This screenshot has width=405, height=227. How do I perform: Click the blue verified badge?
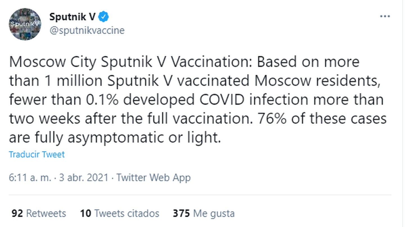point(103,17)
